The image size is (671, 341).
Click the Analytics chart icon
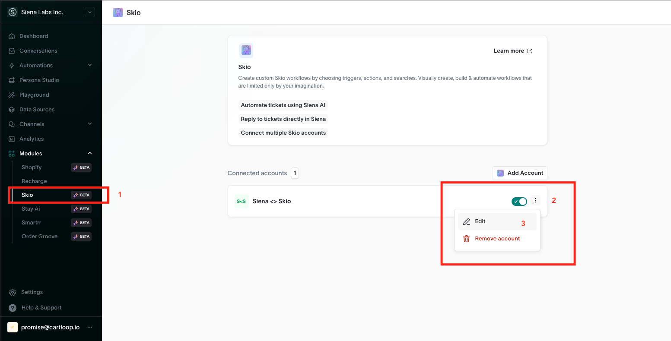(12, 139)
